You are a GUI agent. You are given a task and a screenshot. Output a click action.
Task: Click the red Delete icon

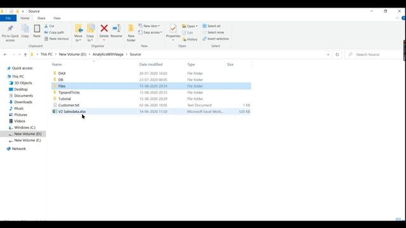(x=104, y=28)
